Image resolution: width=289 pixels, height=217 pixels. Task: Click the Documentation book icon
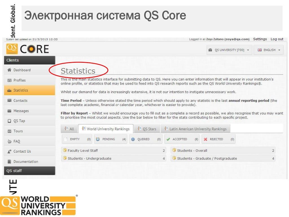(x=9, y=161)
